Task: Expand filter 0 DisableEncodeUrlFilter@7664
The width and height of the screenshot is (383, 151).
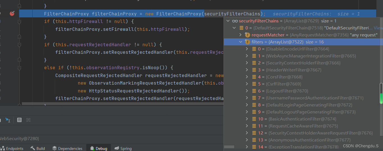Action: click(x=247, y=49)
